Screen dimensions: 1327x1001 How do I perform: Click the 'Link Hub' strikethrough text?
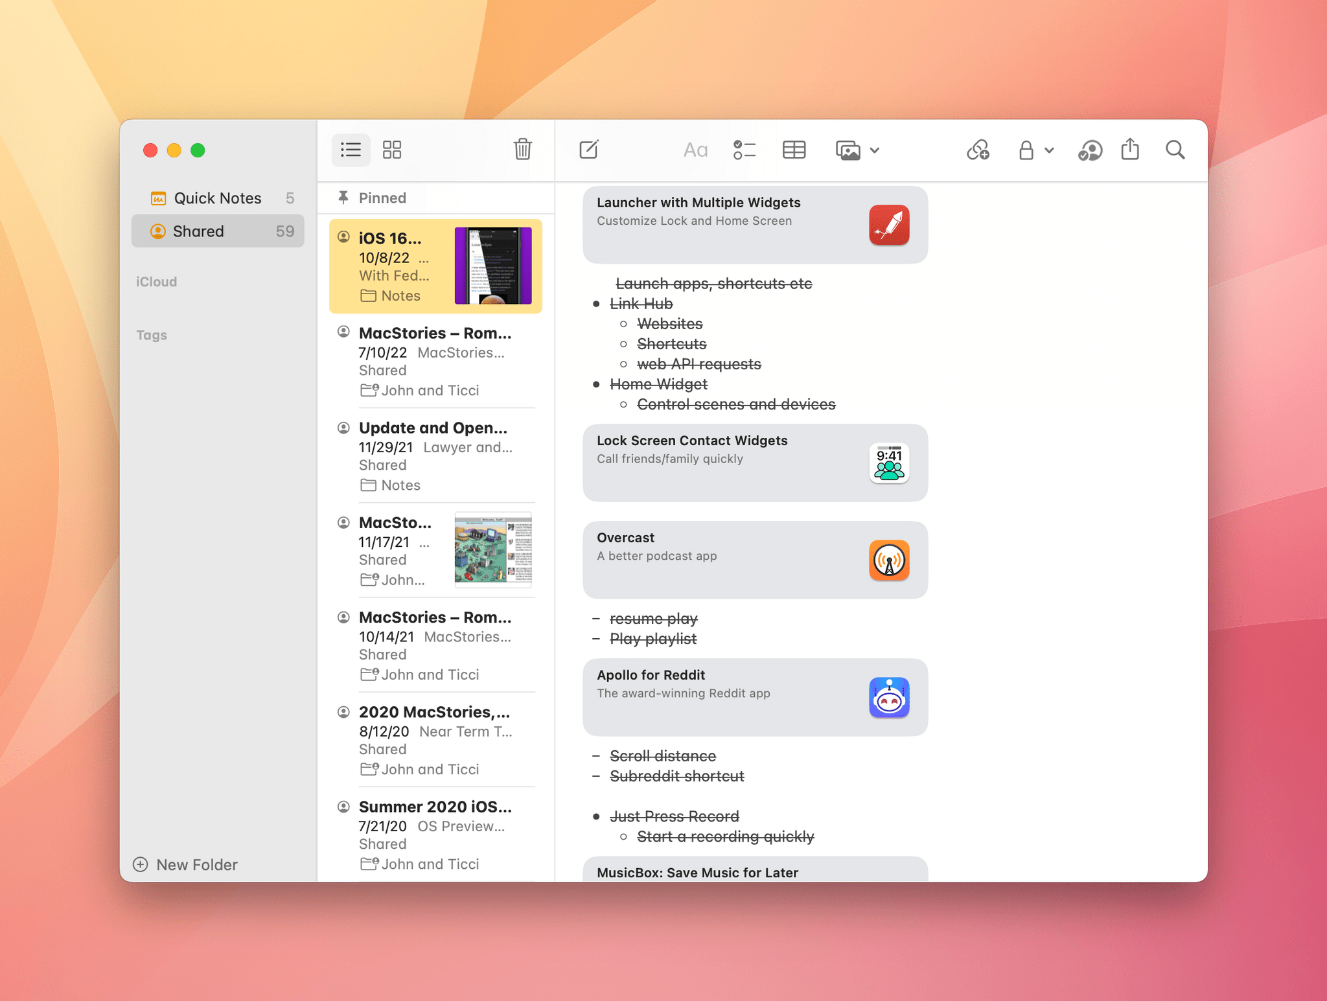(641, 304)
